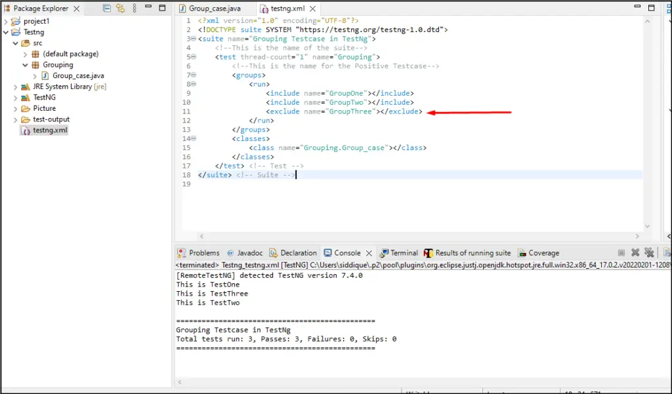Click "This is TestThree" in console output
This screenshot has width=672, height=394.
(212, 294)
